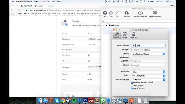Open QuickTime Player from the dock
Image resolution: width=185 pixels, height=104 pixels.
(125, 101)
